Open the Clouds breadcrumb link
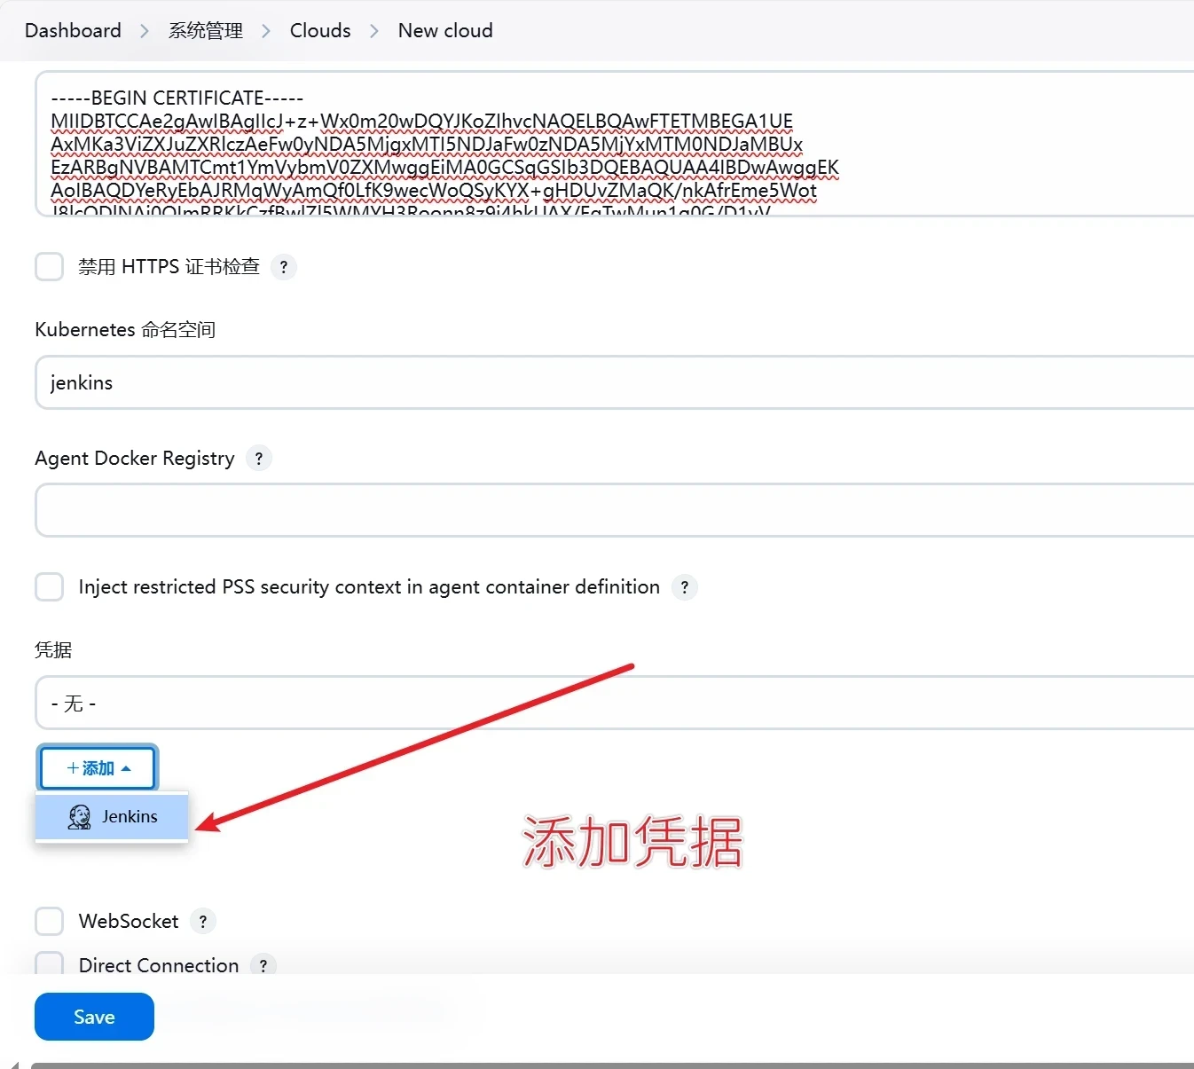Image resolution: width=1194 pixels, height=1069 pixels. click(320, 31)
